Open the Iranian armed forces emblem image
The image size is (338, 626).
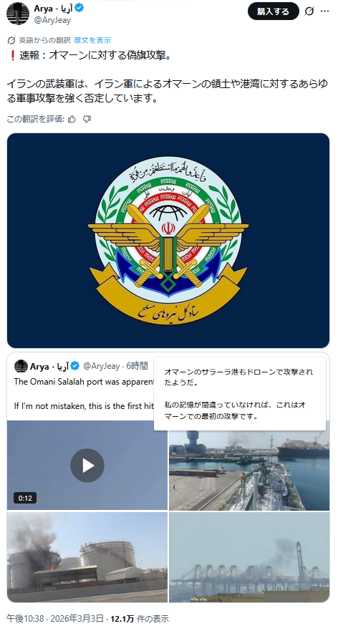(x=168, y=241)
